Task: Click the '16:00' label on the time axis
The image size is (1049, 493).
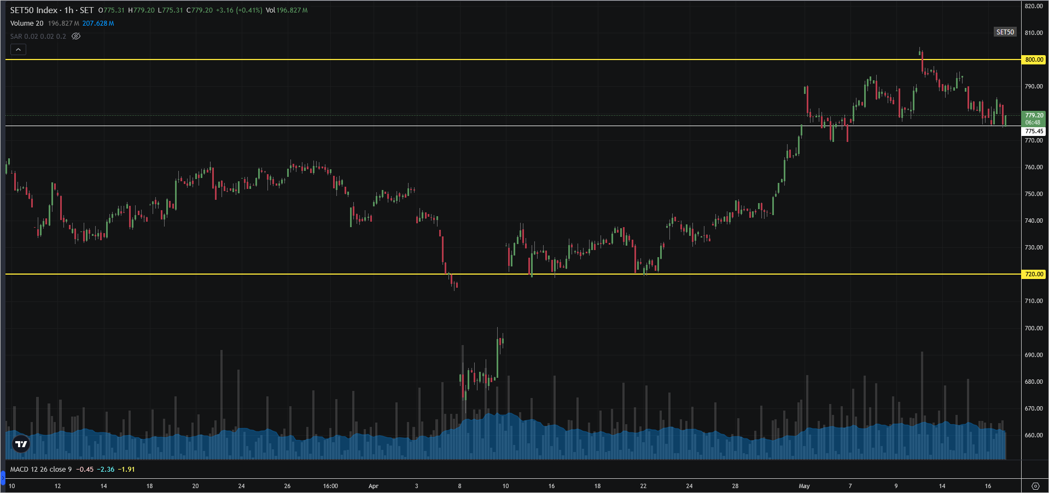Action: pyautogui.click(x=330, y=486)
